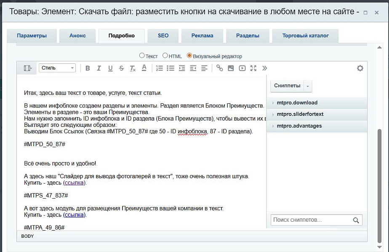Image resolution: width=389 pixels, height=252 pixels.
Task: Insert a numbered list
Action: (159, 68)
